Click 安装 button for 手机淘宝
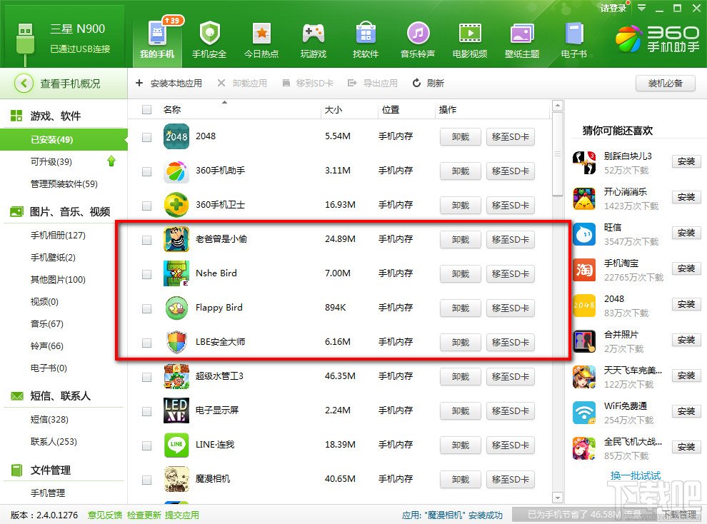Viewport: 707px width, 524px height. click(x=686, y=268)
